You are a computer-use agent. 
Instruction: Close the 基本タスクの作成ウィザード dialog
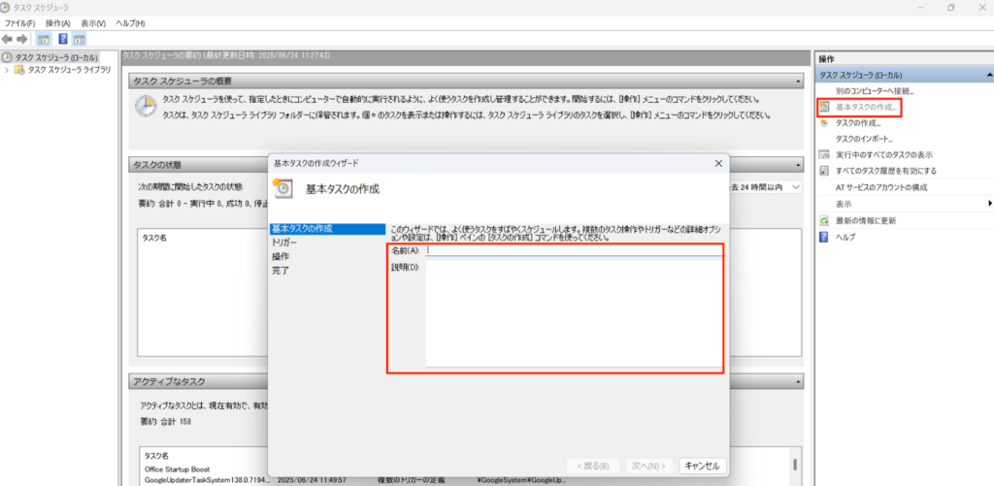tap(718, 164)
